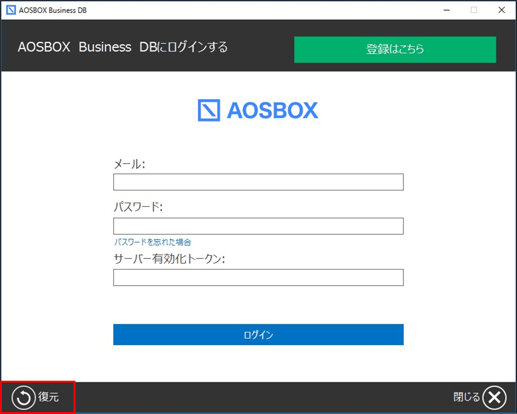
Task: Focus the パスワード input field
Action: 258,226
